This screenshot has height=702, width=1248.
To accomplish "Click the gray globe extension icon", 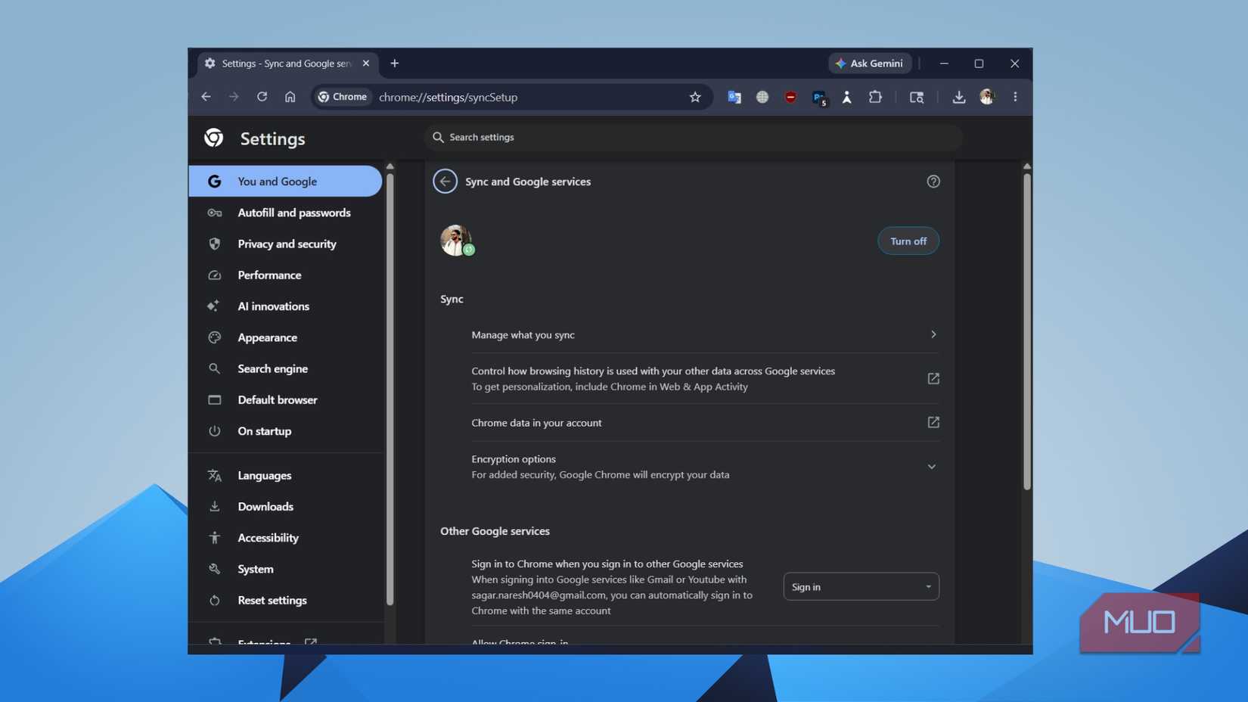I will pos(762,97).
